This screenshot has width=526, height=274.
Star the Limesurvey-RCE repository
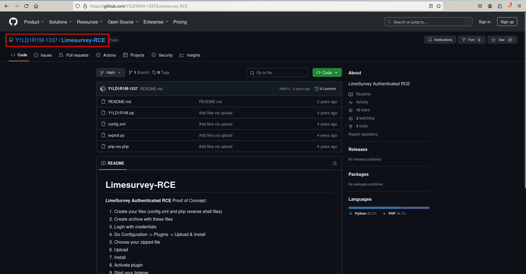pos(502,40)
